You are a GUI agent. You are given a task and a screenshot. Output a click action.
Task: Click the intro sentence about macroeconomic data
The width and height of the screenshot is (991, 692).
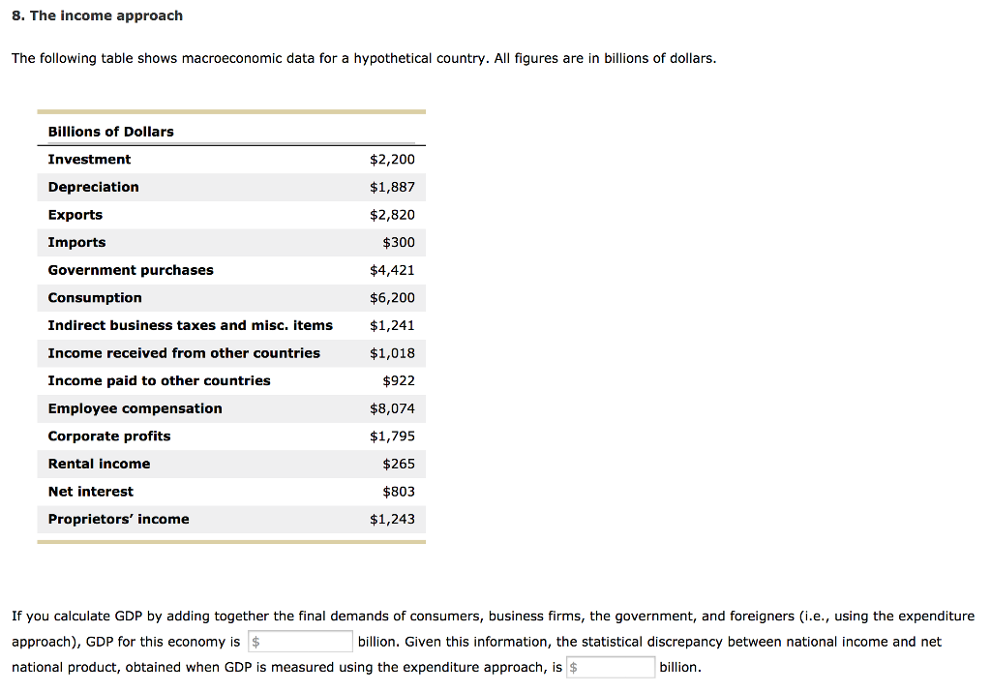(364, 59)
